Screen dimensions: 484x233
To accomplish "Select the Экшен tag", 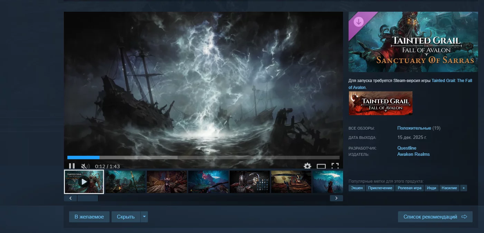I will point(357,188).
